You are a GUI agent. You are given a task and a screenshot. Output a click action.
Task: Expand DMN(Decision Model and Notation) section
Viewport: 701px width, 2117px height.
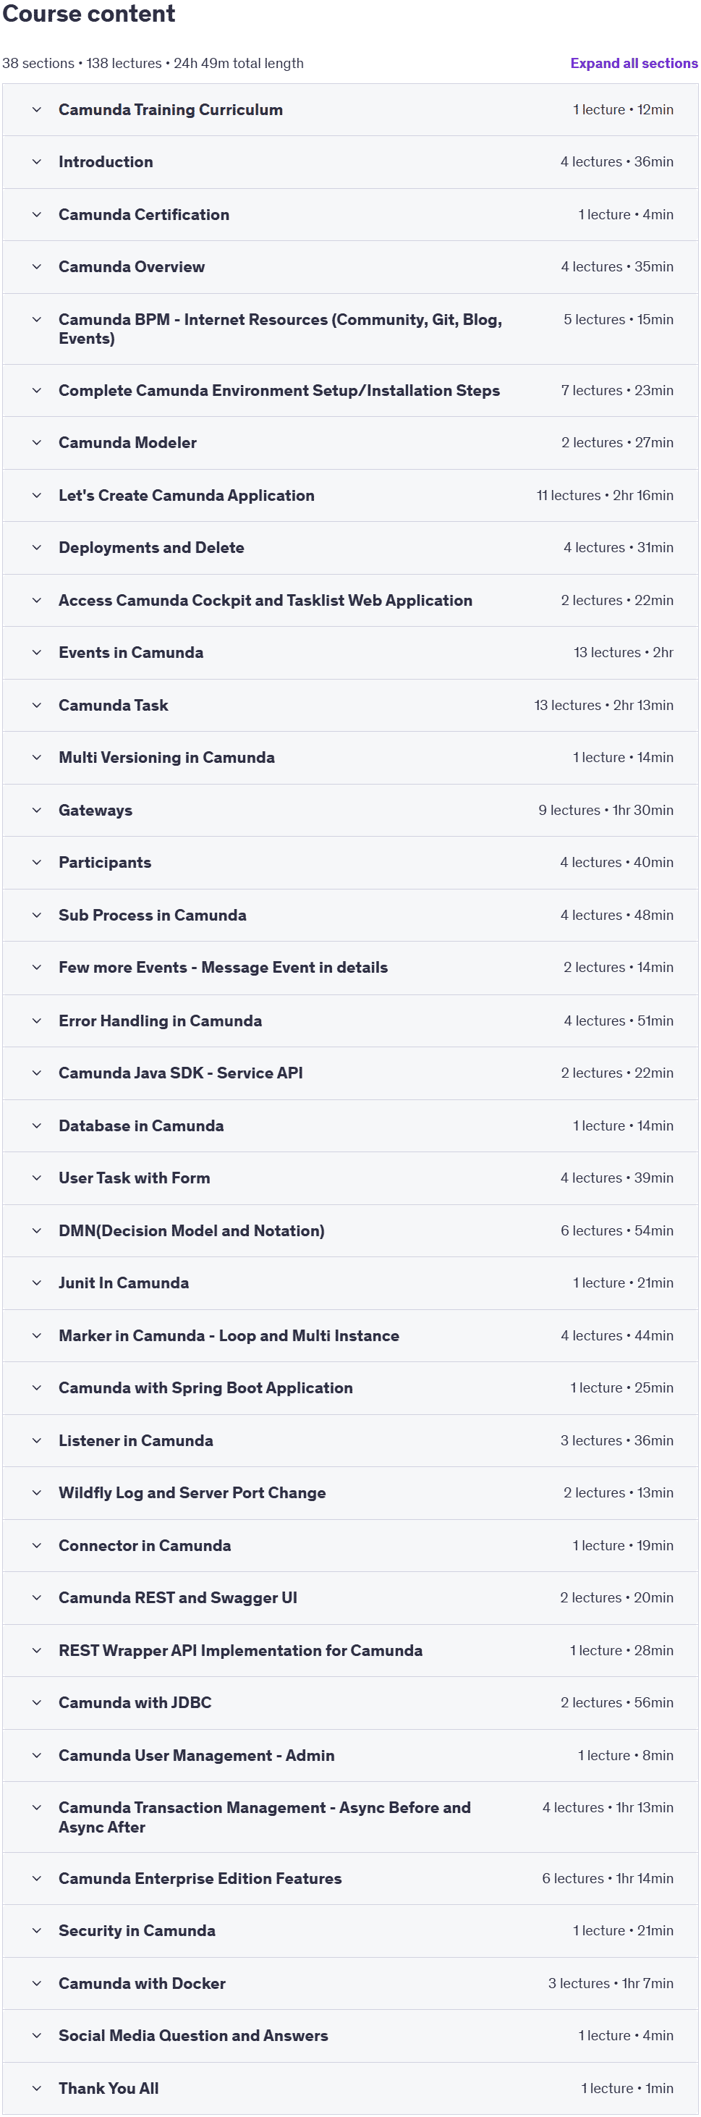[x=350, y=1231]
